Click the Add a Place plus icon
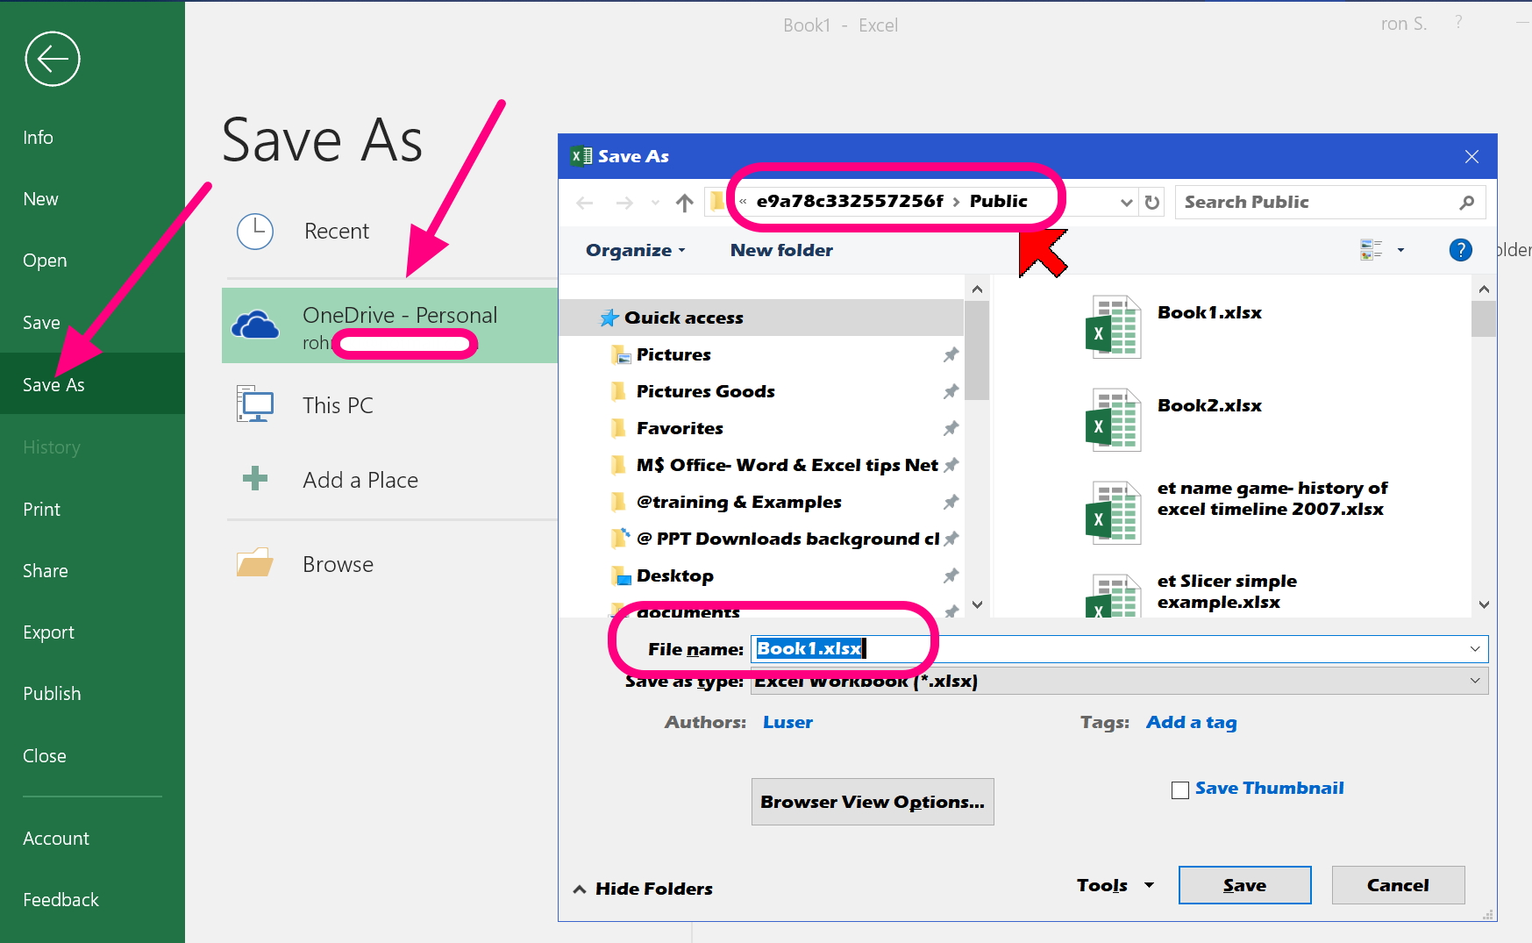Image resolution: width=1532 pixels, height=943 pixels. (255, 478)
